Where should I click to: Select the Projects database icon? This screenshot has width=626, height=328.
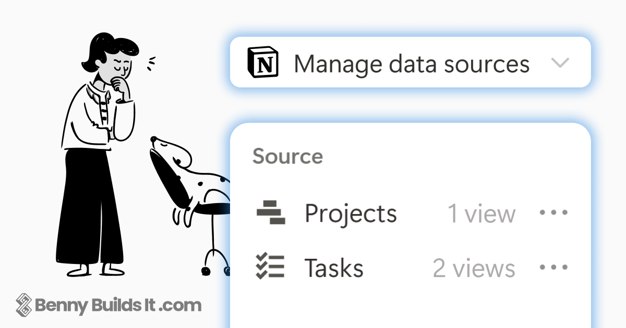(271, 212)
